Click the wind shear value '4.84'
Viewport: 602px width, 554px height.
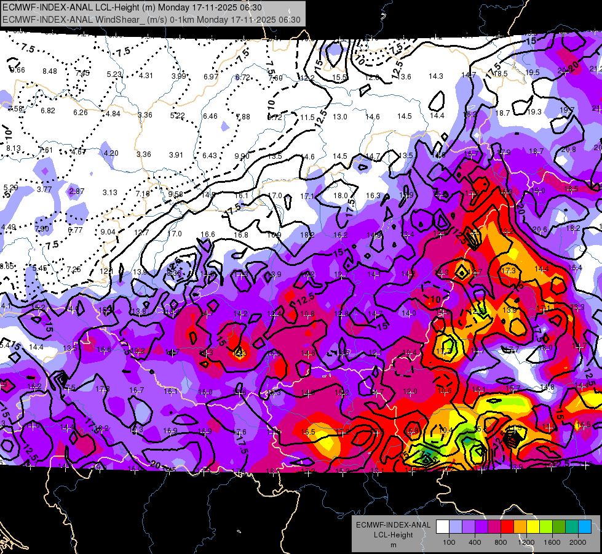coord(113,114)
